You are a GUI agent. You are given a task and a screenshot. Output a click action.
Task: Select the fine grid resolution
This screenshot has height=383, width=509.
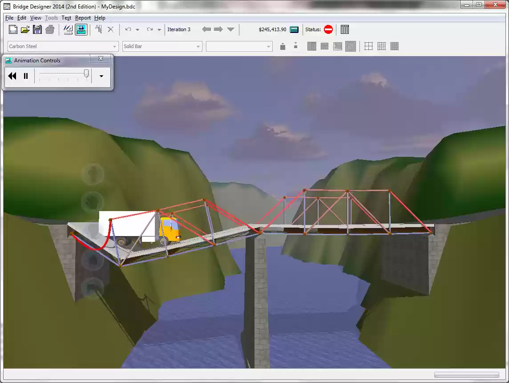click(394, 46)
